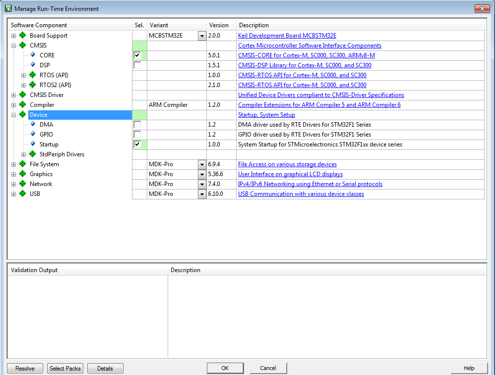Click the CMSIS green diamond icon

coord(22,45)
